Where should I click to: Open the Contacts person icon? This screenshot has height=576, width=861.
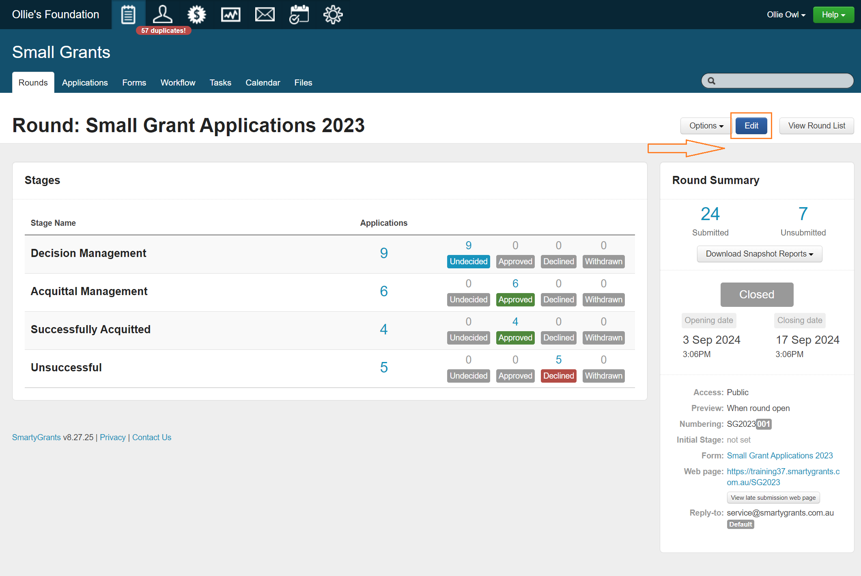pyautogui.click(x=162, y=15)
